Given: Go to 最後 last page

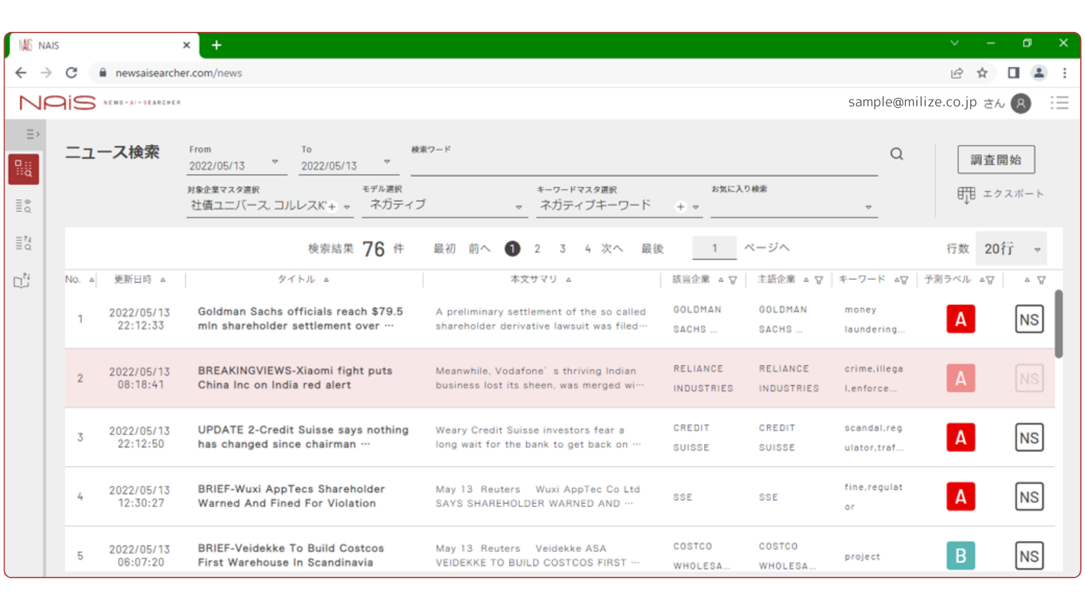Looking at the screenshot, I should click(x=652, y=249).
